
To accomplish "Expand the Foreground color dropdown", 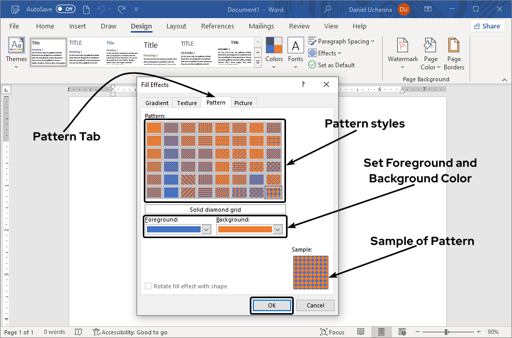I will (x=206, y=229).
